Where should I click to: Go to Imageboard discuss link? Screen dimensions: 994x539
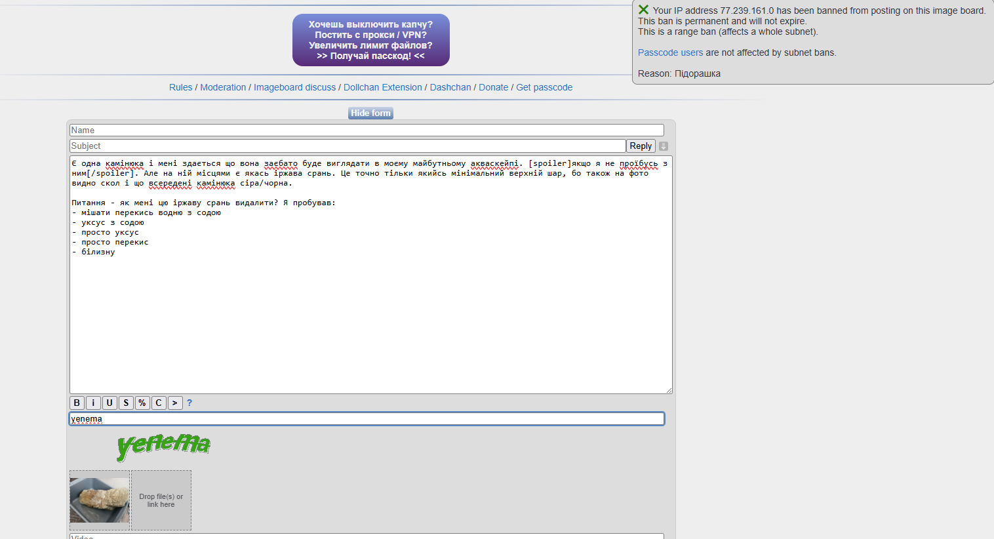click(294, 87)
